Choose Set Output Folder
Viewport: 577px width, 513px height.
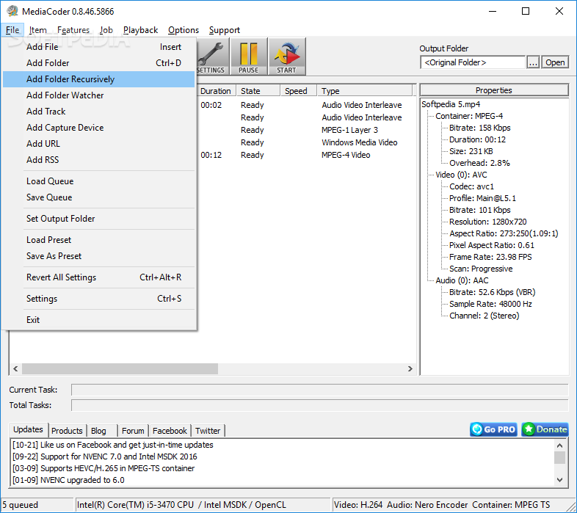click(x=98, y=219)
